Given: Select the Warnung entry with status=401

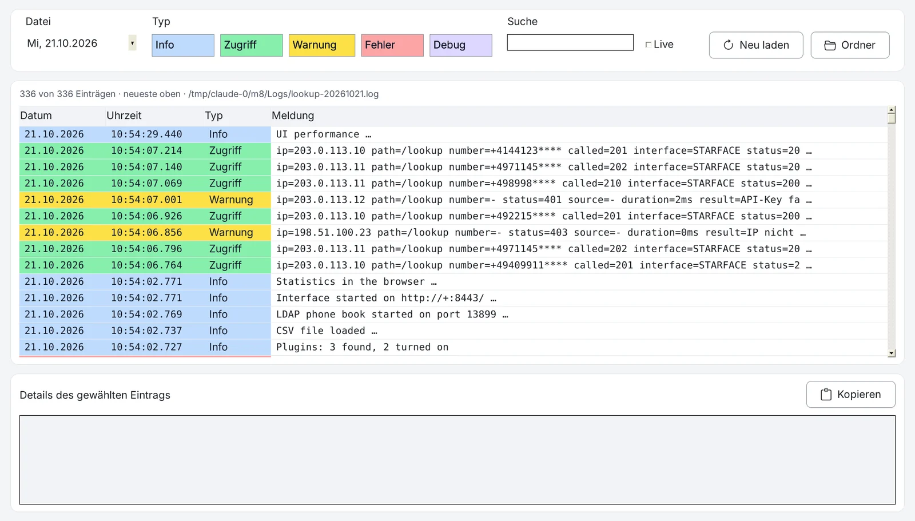Looking at the screenshot, I should 453,200.
